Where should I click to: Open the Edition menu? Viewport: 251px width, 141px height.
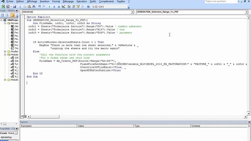(20, 2)
